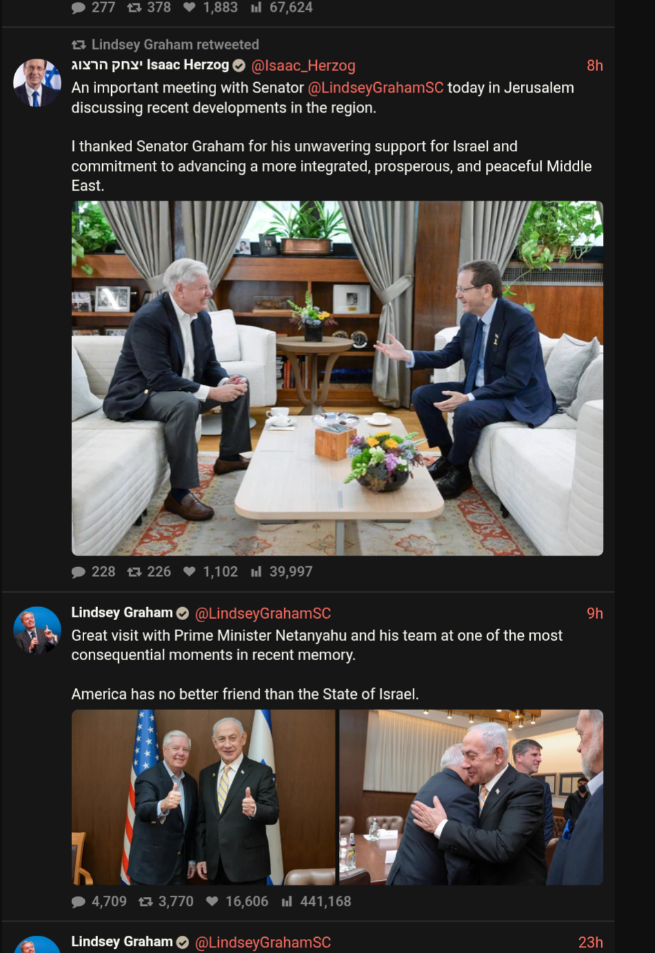Click the heart icon with 1,883 likes
The image size is (655, 953).
[190, 8]
